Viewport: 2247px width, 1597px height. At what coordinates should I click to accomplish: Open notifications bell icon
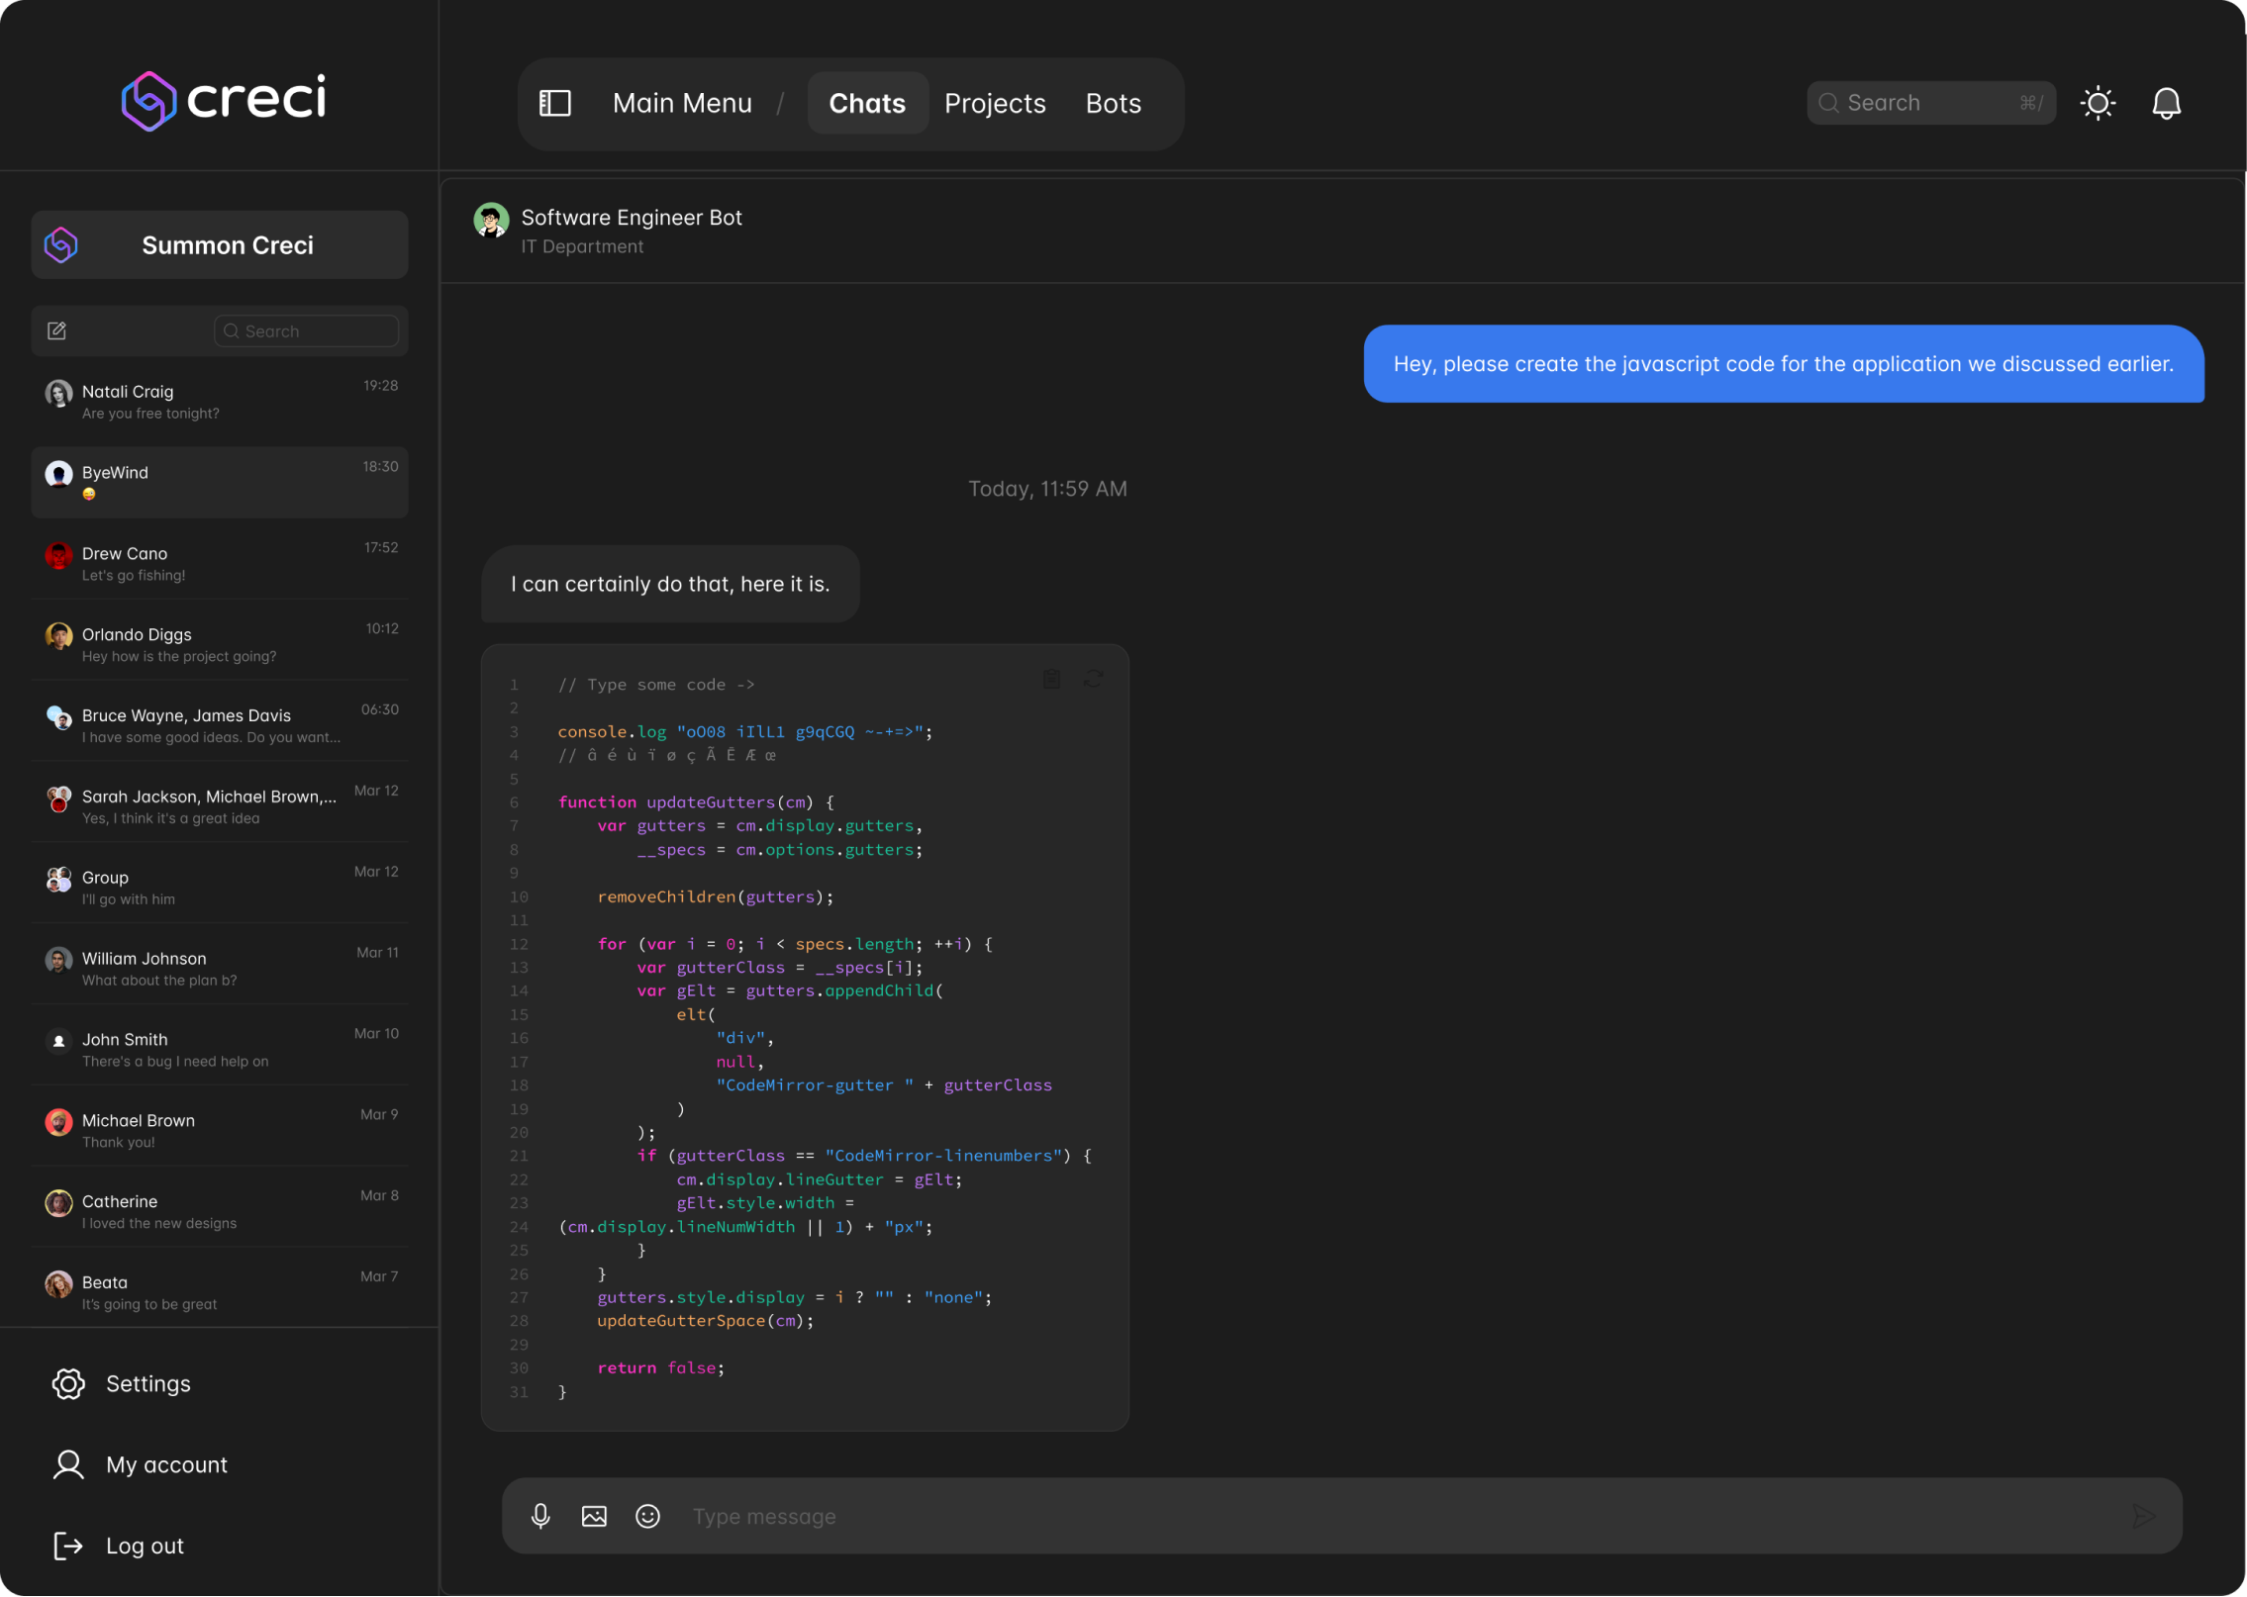2166,103
